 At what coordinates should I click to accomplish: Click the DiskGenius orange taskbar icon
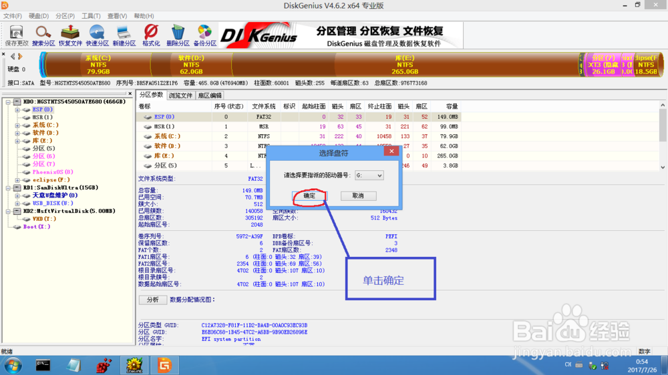tap(164, 365)
